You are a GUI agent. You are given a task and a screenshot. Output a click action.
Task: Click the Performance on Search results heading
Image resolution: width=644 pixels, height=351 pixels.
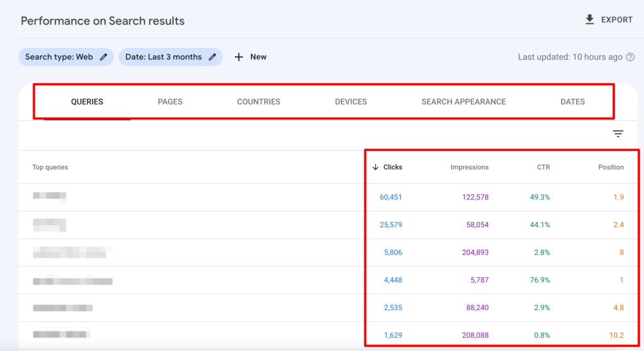103,21
